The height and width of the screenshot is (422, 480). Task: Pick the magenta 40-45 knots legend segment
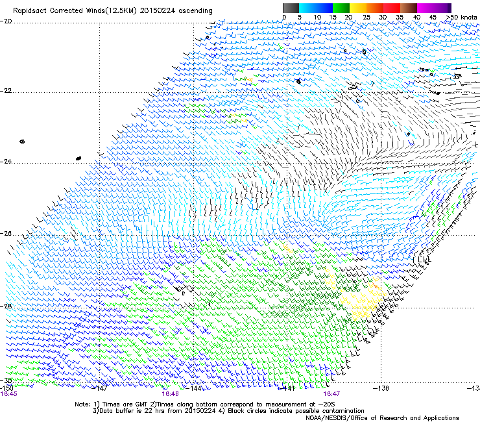[x=426, y=8]
